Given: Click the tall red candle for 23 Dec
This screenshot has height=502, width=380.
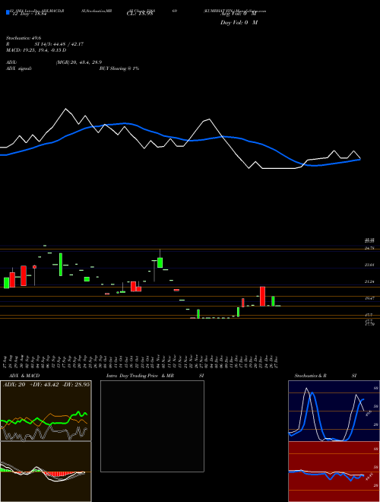Looking at the screenshot, I should tap(262, 296).
